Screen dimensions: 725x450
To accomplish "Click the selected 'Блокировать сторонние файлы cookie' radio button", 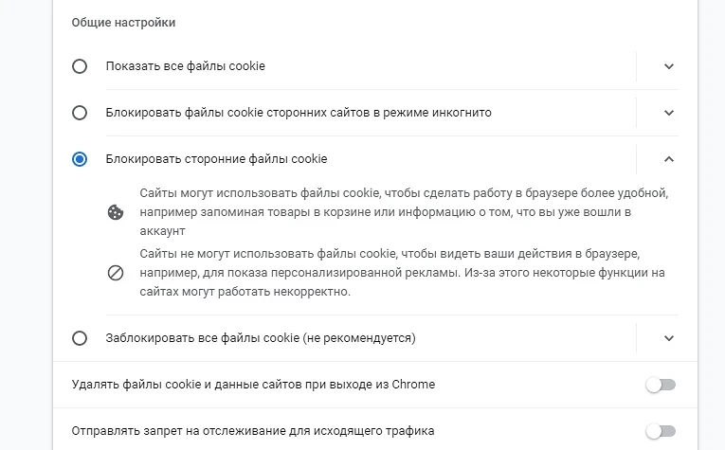I will 80,159.
